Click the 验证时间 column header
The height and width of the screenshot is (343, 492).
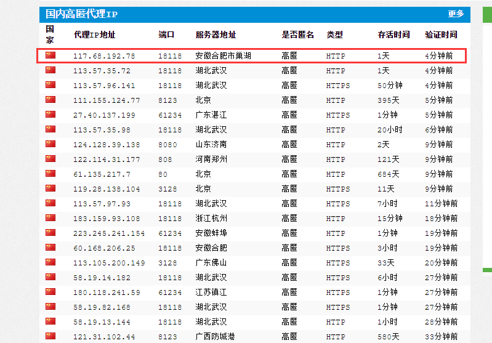pyautogui.click(x=441, y=34)
